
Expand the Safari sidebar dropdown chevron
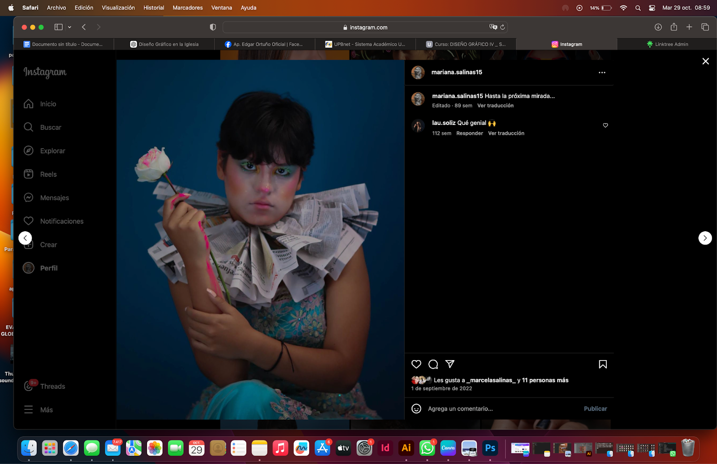click(x=69, y=27)
